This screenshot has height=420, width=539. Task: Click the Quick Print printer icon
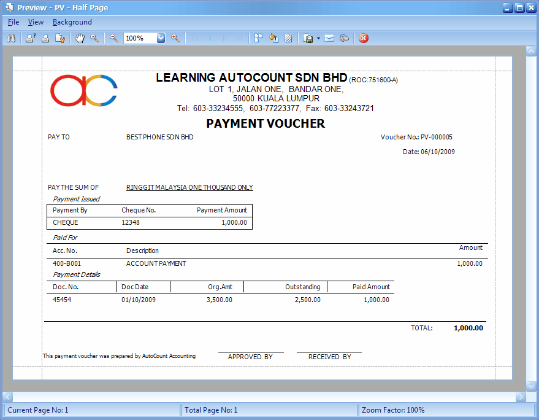(45, 38)
